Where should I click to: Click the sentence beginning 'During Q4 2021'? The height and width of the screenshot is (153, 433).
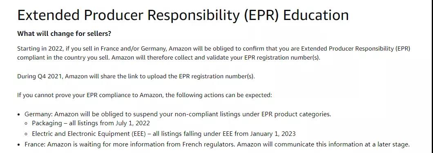click(136, 76)
